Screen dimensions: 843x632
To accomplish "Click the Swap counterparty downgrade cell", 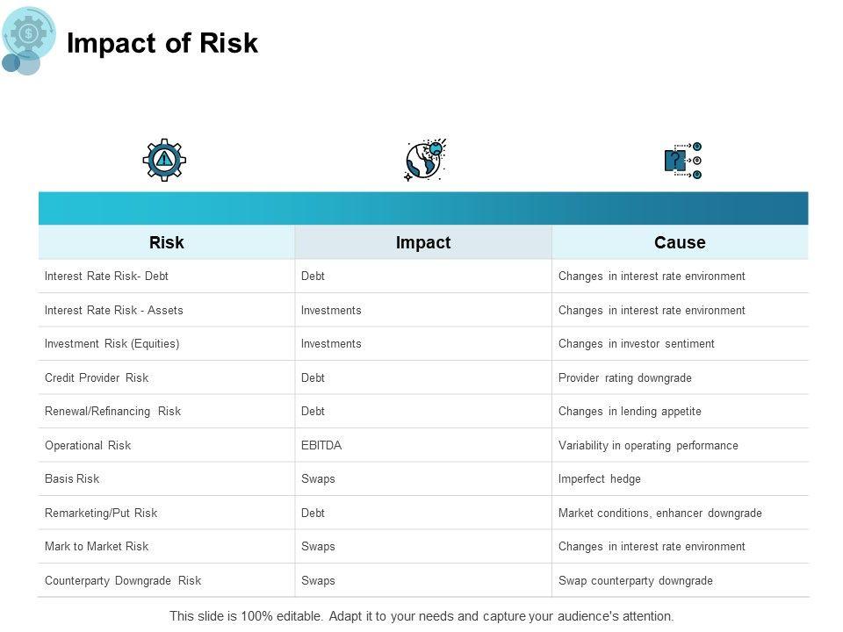I will tap(636, 581).
